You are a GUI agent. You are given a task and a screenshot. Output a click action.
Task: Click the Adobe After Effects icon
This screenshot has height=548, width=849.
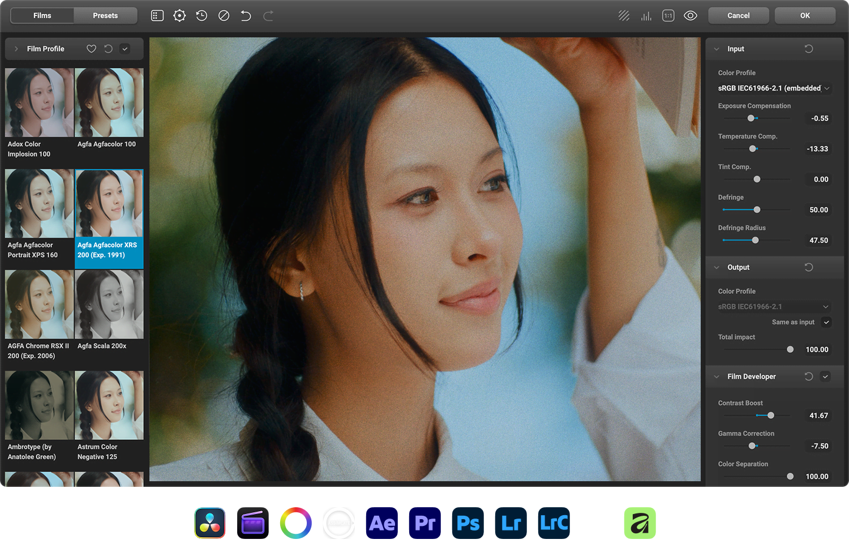[382, 523]
